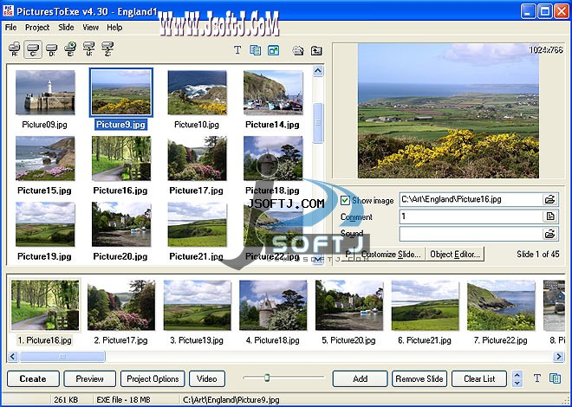This screenshot has width=572, height=407.
Task: Browse for image file with the folder button
Action: [549, 199]
